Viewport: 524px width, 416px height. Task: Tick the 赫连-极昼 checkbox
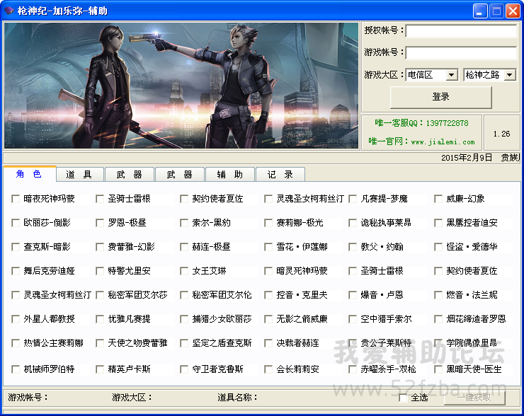point(184,247)
